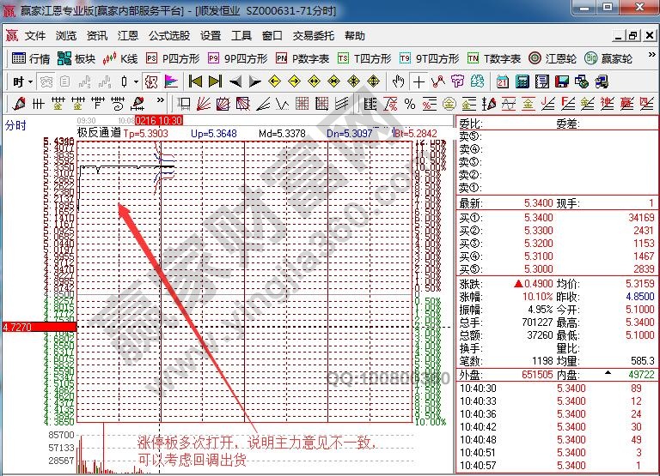Open the 行情 market quotes view

click(31, 58)
